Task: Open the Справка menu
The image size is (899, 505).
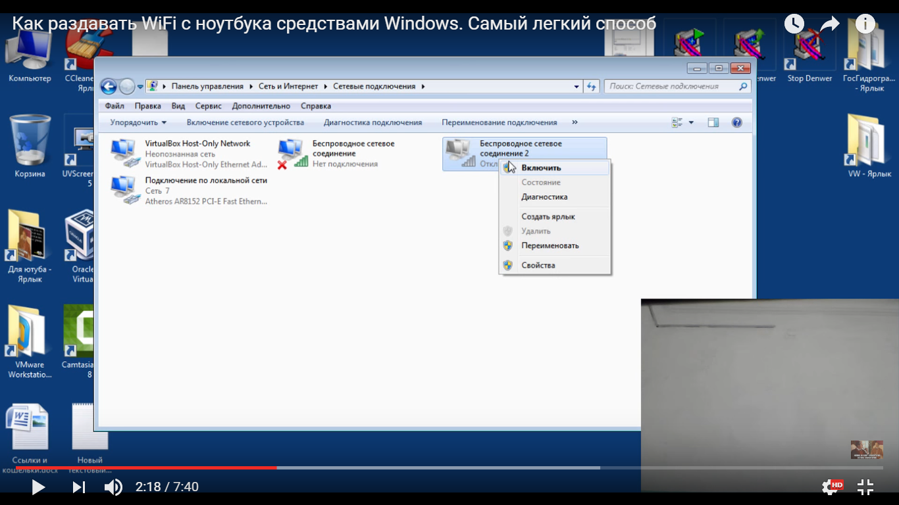Action: click(x=316, y=106)
